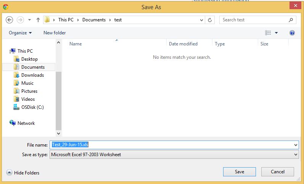Image resolution: width=304 pixels, height=184 pixels.
Task: Sort files by Date modified column
Action: point(183,44)
